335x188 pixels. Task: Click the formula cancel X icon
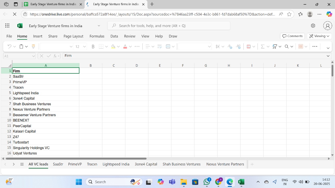point(42,56)
